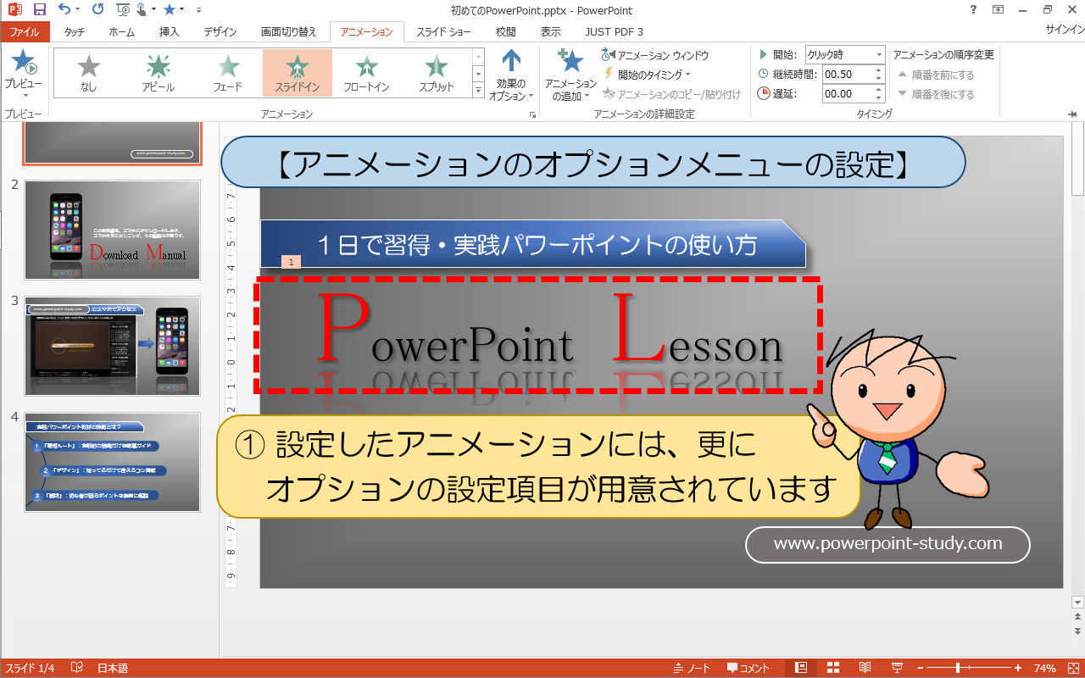Click サインイン sign in link
Screen dimensions: 1085x678
(1065, 30)
